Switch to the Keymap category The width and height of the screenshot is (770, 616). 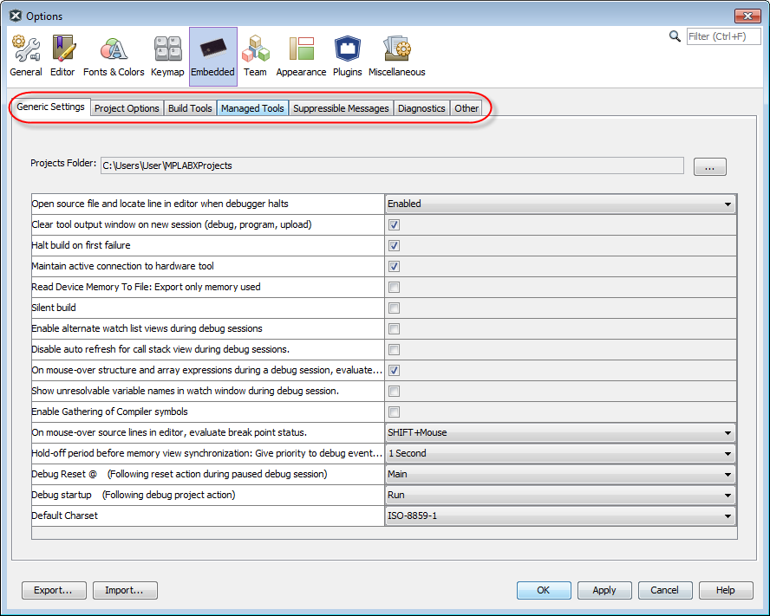point(167,56)
